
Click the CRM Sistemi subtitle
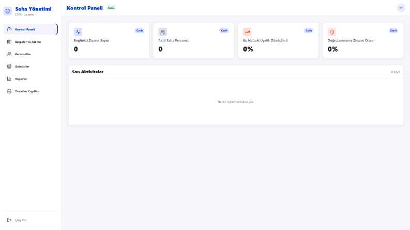(25, 14)
